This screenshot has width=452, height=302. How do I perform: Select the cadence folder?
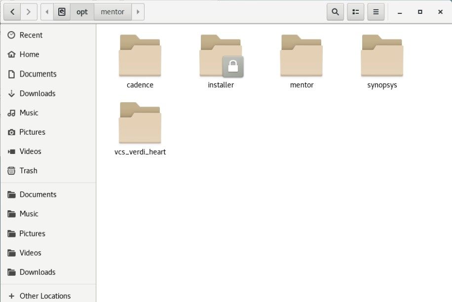point(140,62)
